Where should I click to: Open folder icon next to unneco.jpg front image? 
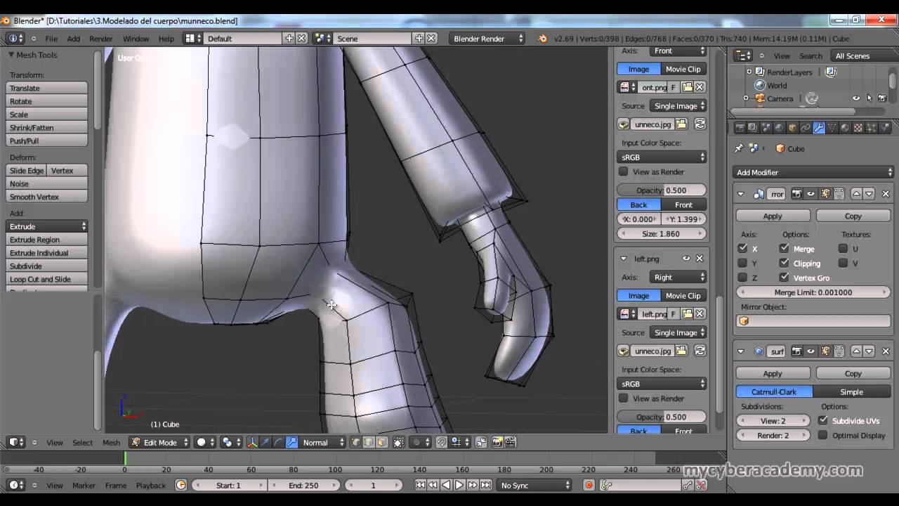(x=681, y=124)
